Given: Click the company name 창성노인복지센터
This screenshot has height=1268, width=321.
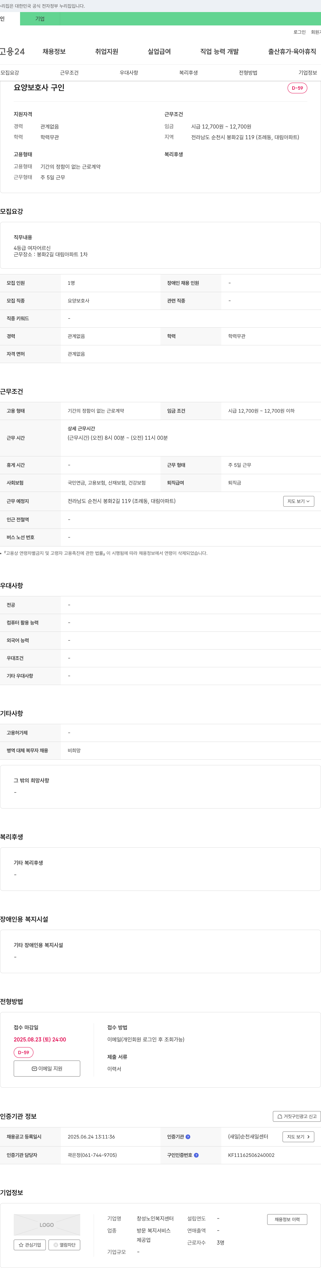Looking at the screenshot, I should pyautogui.click(x=155, y=1218).
